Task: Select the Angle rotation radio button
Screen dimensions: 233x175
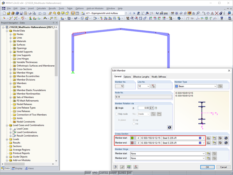Action: [x=116, y=108]
